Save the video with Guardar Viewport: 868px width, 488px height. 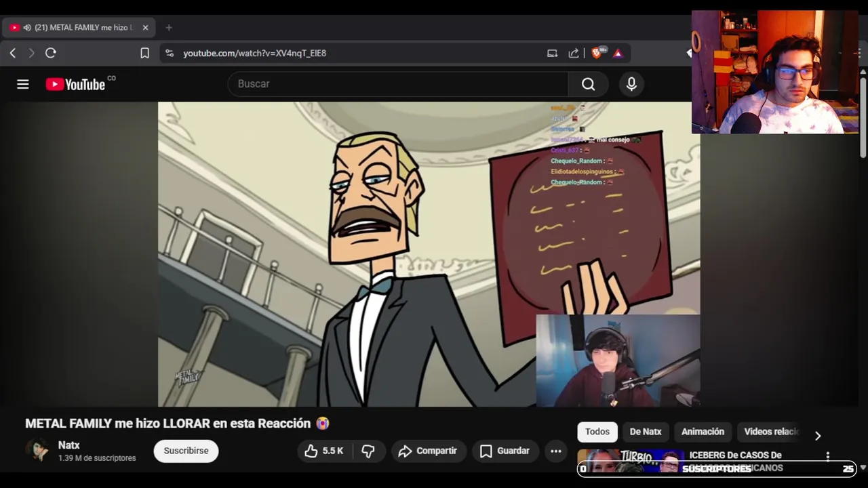(x=505, y=451)
